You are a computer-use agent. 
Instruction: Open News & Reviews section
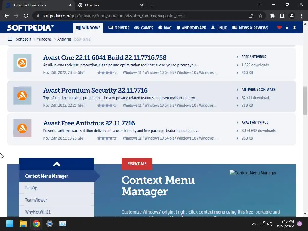click(x=250, y=28)
